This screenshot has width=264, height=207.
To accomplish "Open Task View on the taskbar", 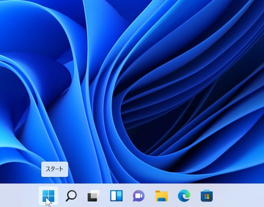I will [93, 196].
